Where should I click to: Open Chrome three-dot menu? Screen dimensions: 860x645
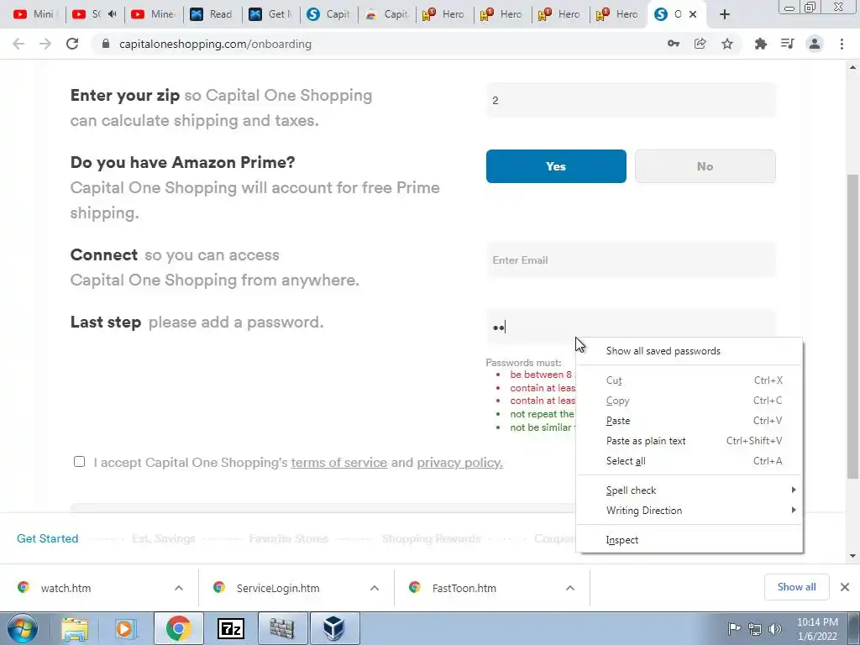coord(842,44)
